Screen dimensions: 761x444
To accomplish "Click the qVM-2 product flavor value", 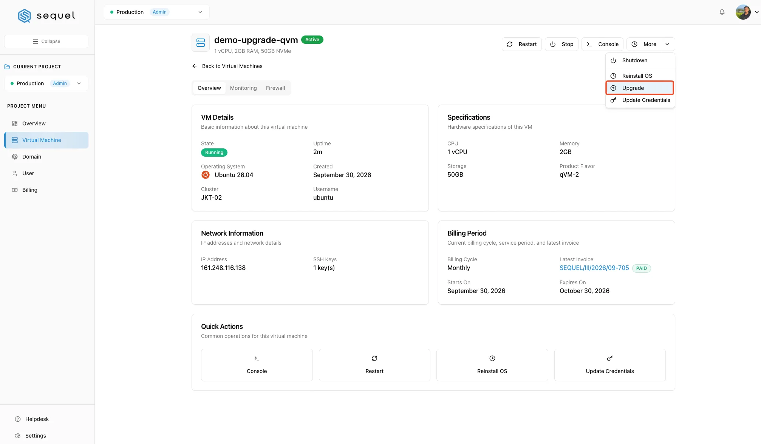I will (x=569, y=174).
